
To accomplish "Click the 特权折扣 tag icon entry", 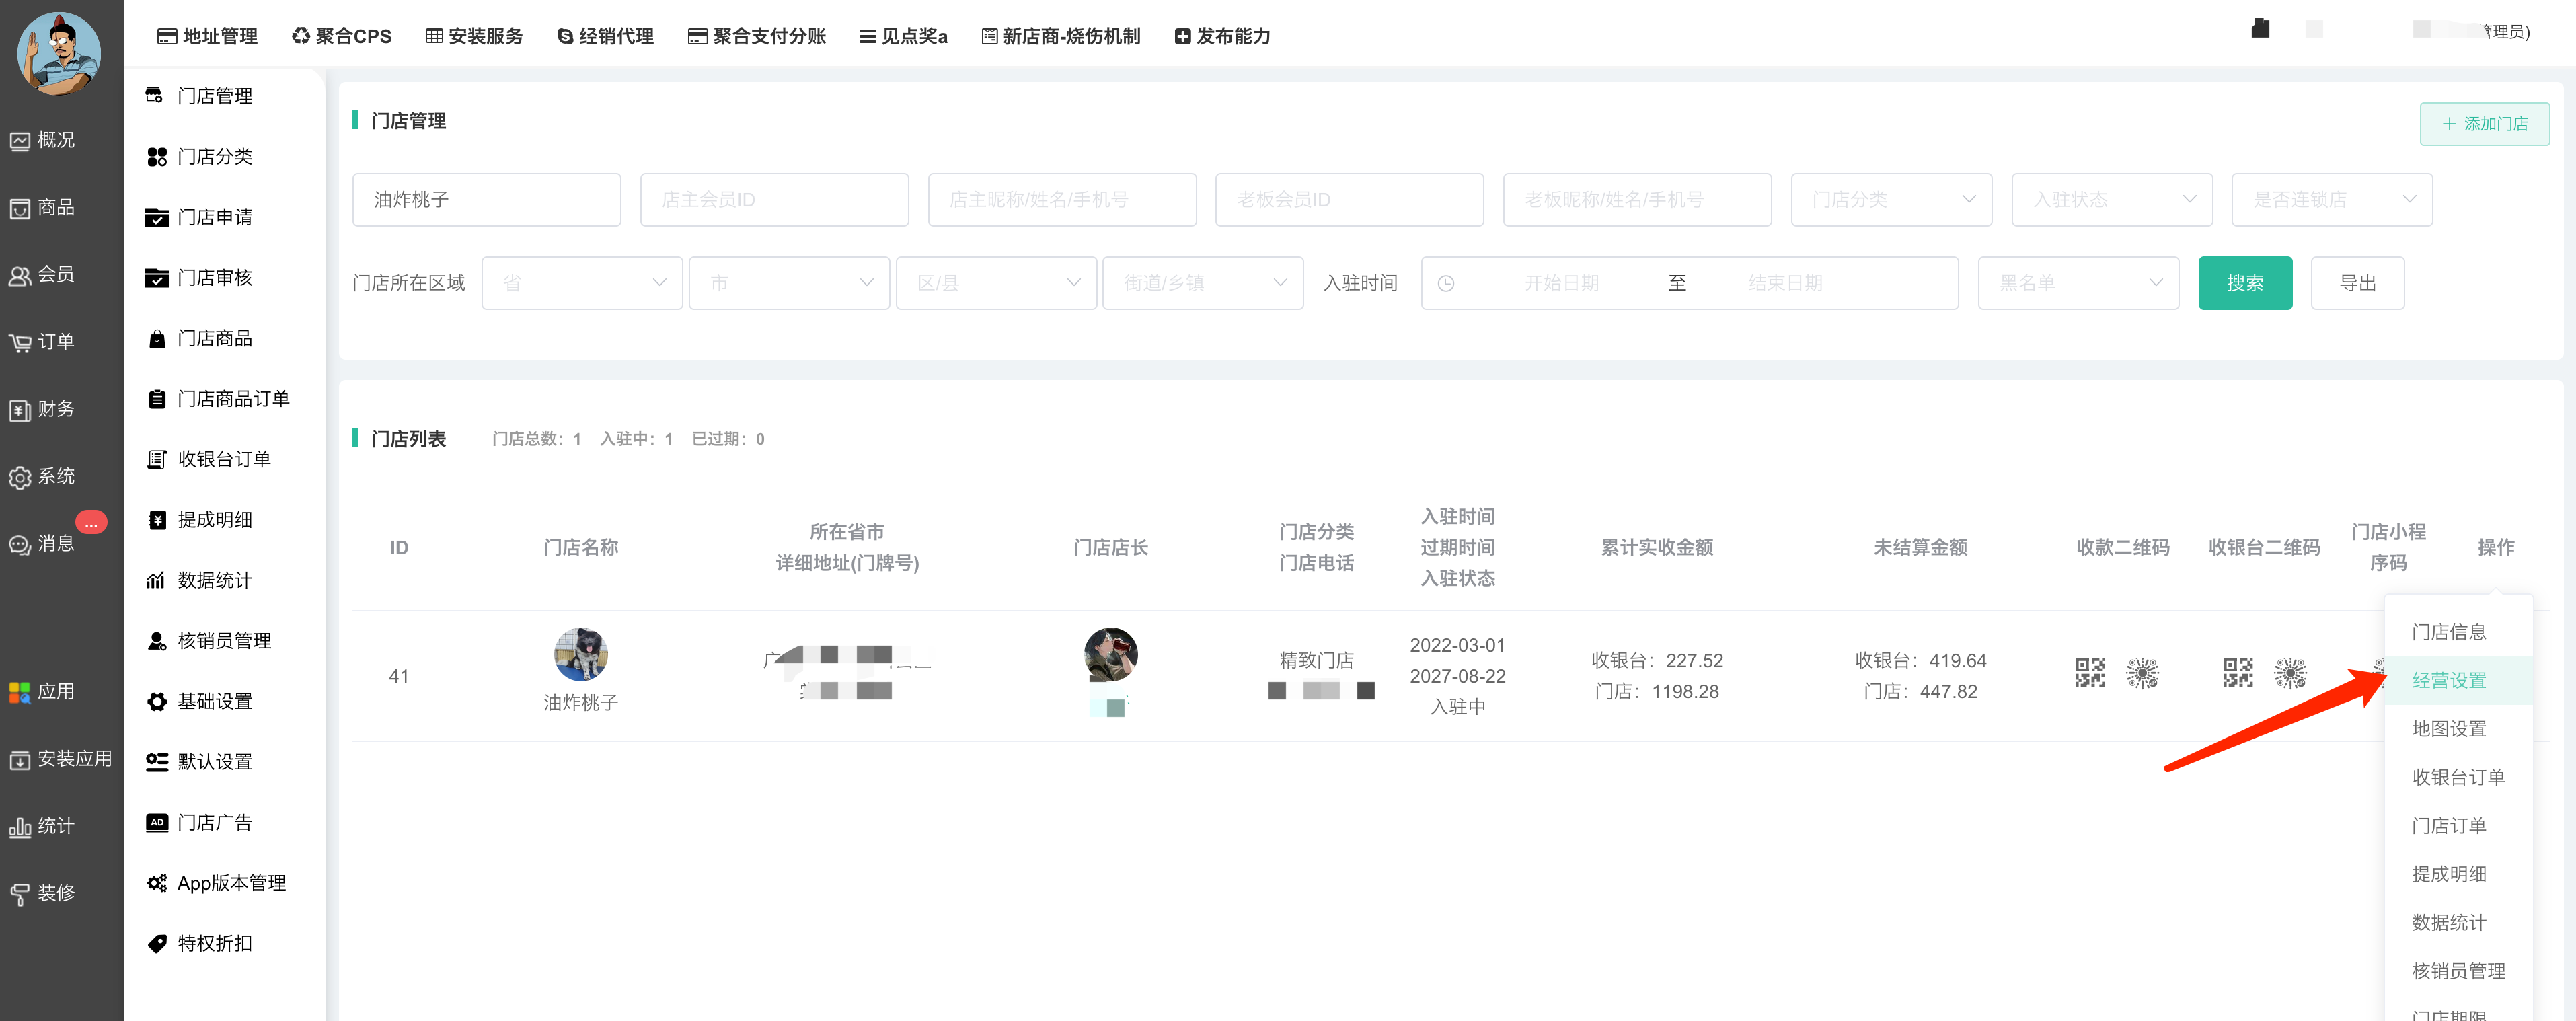I will tap(156, 943).
